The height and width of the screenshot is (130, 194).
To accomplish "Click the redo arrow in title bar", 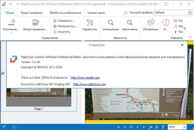I will [x=18, y=4].
